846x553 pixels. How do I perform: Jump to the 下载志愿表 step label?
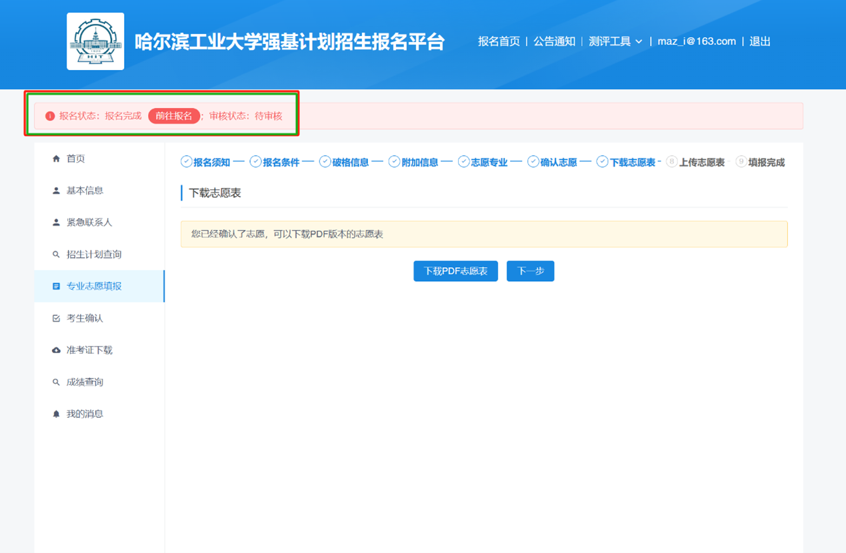(x=633, y=163)
